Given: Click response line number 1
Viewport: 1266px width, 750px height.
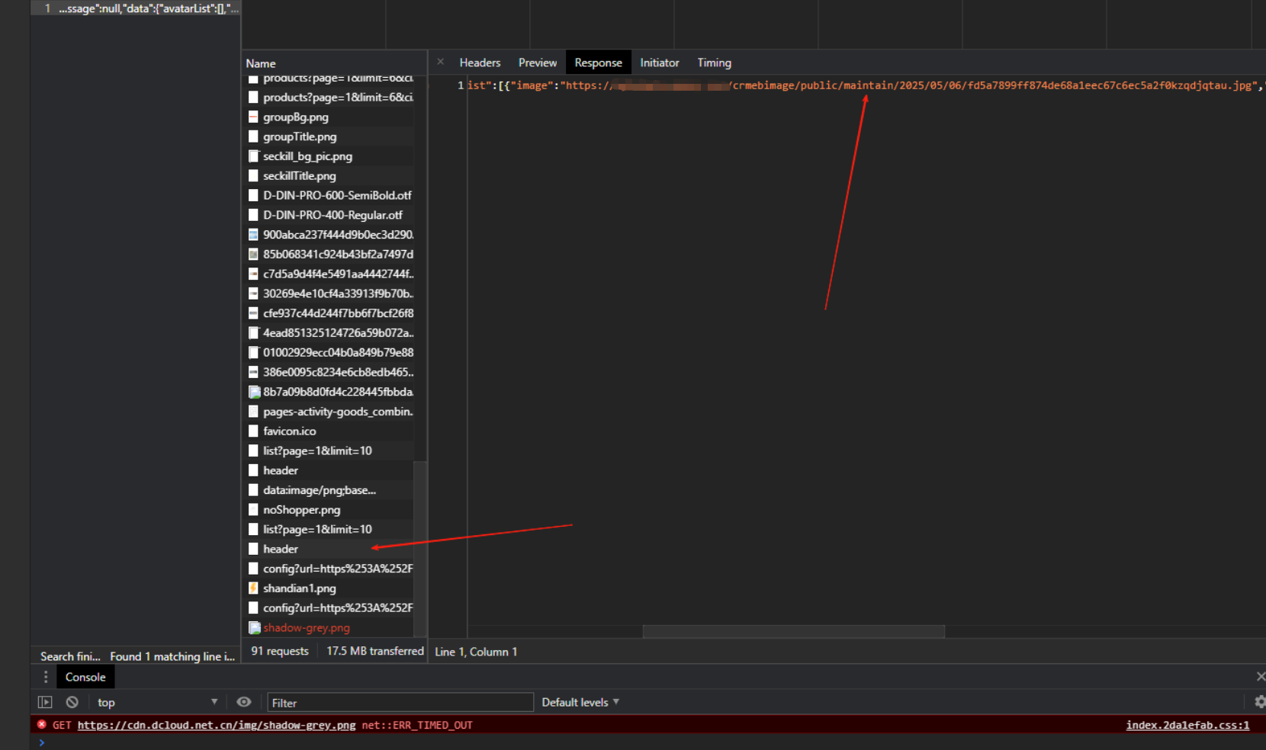Looking at the screenshot, I should [x=461, y=85].
